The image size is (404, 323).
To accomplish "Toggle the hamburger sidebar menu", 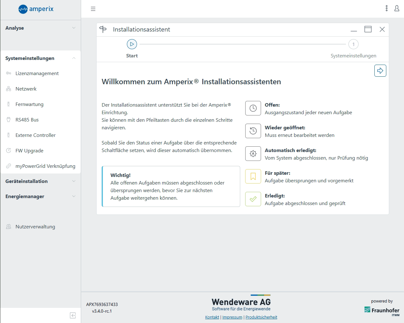I will (x=93, y=9).
